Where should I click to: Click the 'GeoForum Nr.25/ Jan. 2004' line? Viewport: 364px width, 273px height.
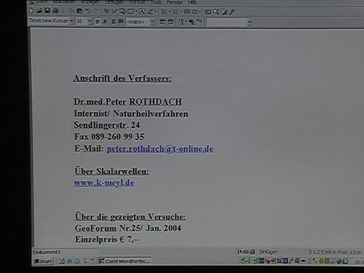[128, 228]
